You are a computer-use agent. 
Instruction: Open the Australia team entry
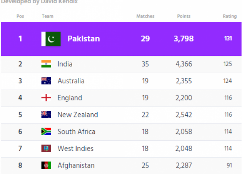(x=71, y=81)
